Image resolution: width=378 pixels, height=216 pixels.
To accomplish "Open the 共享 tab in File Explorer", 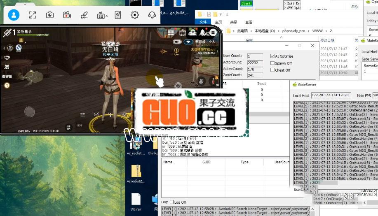I will [x=234, y=22].
